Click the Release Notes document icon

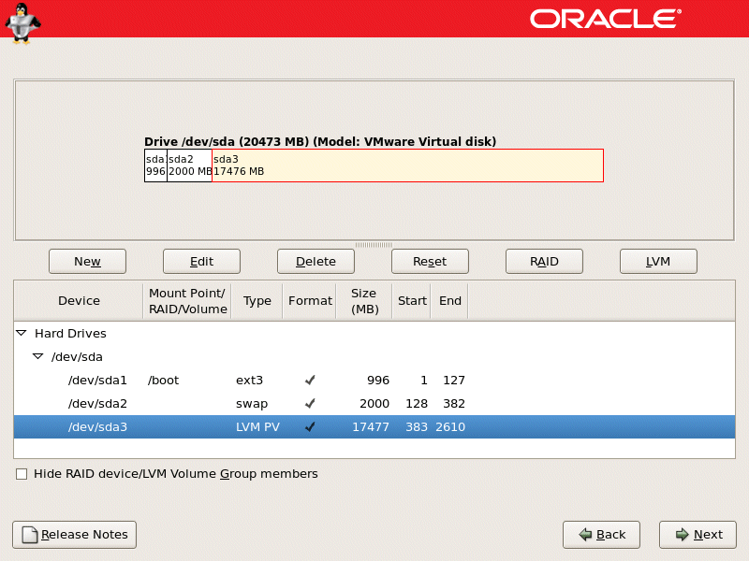pos(30,534)
